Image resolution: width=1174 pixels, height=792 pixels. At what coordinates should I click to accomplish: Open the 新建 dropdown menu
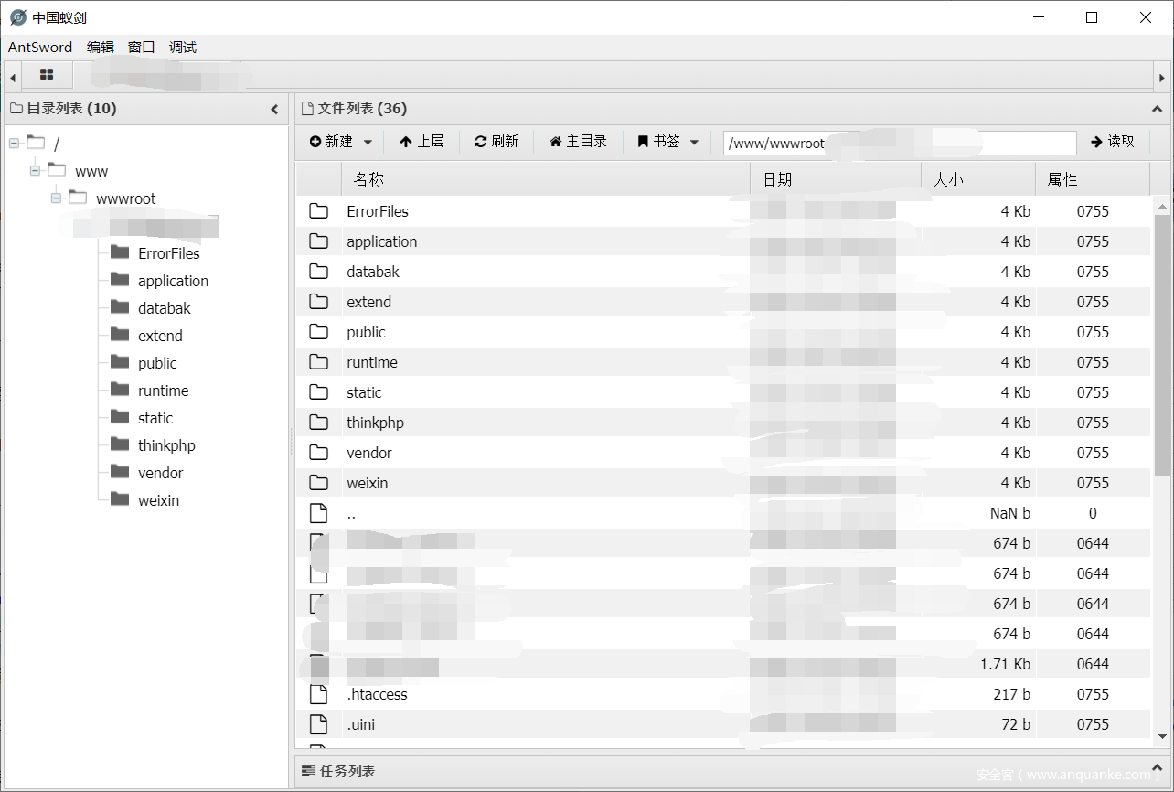coord(340,142)
